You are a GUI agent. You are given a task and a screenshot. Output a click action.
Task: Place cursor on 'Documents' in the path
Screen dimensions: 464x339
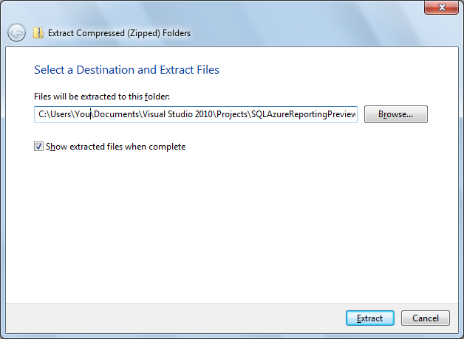(x=113, y=115)
